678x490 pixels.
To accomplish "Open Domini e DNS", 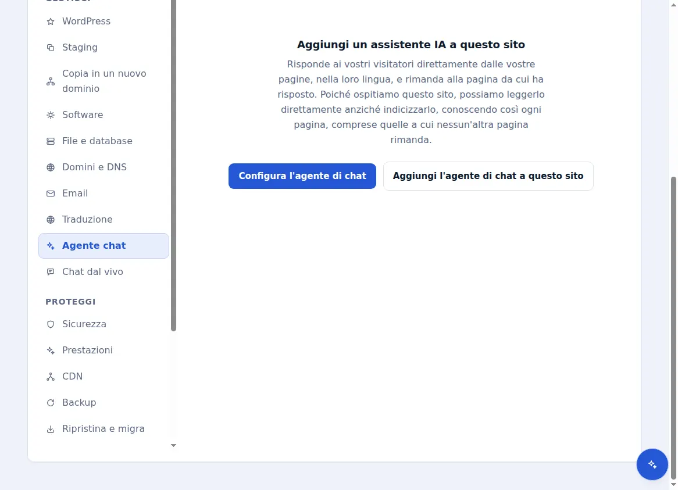I will (x=104, y=167).
